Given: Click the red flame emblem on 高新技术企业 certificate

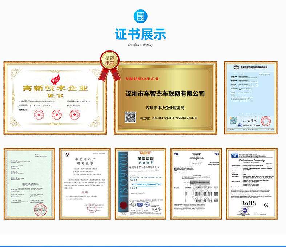Looking at the screenshot, I should tap(56, 79).
